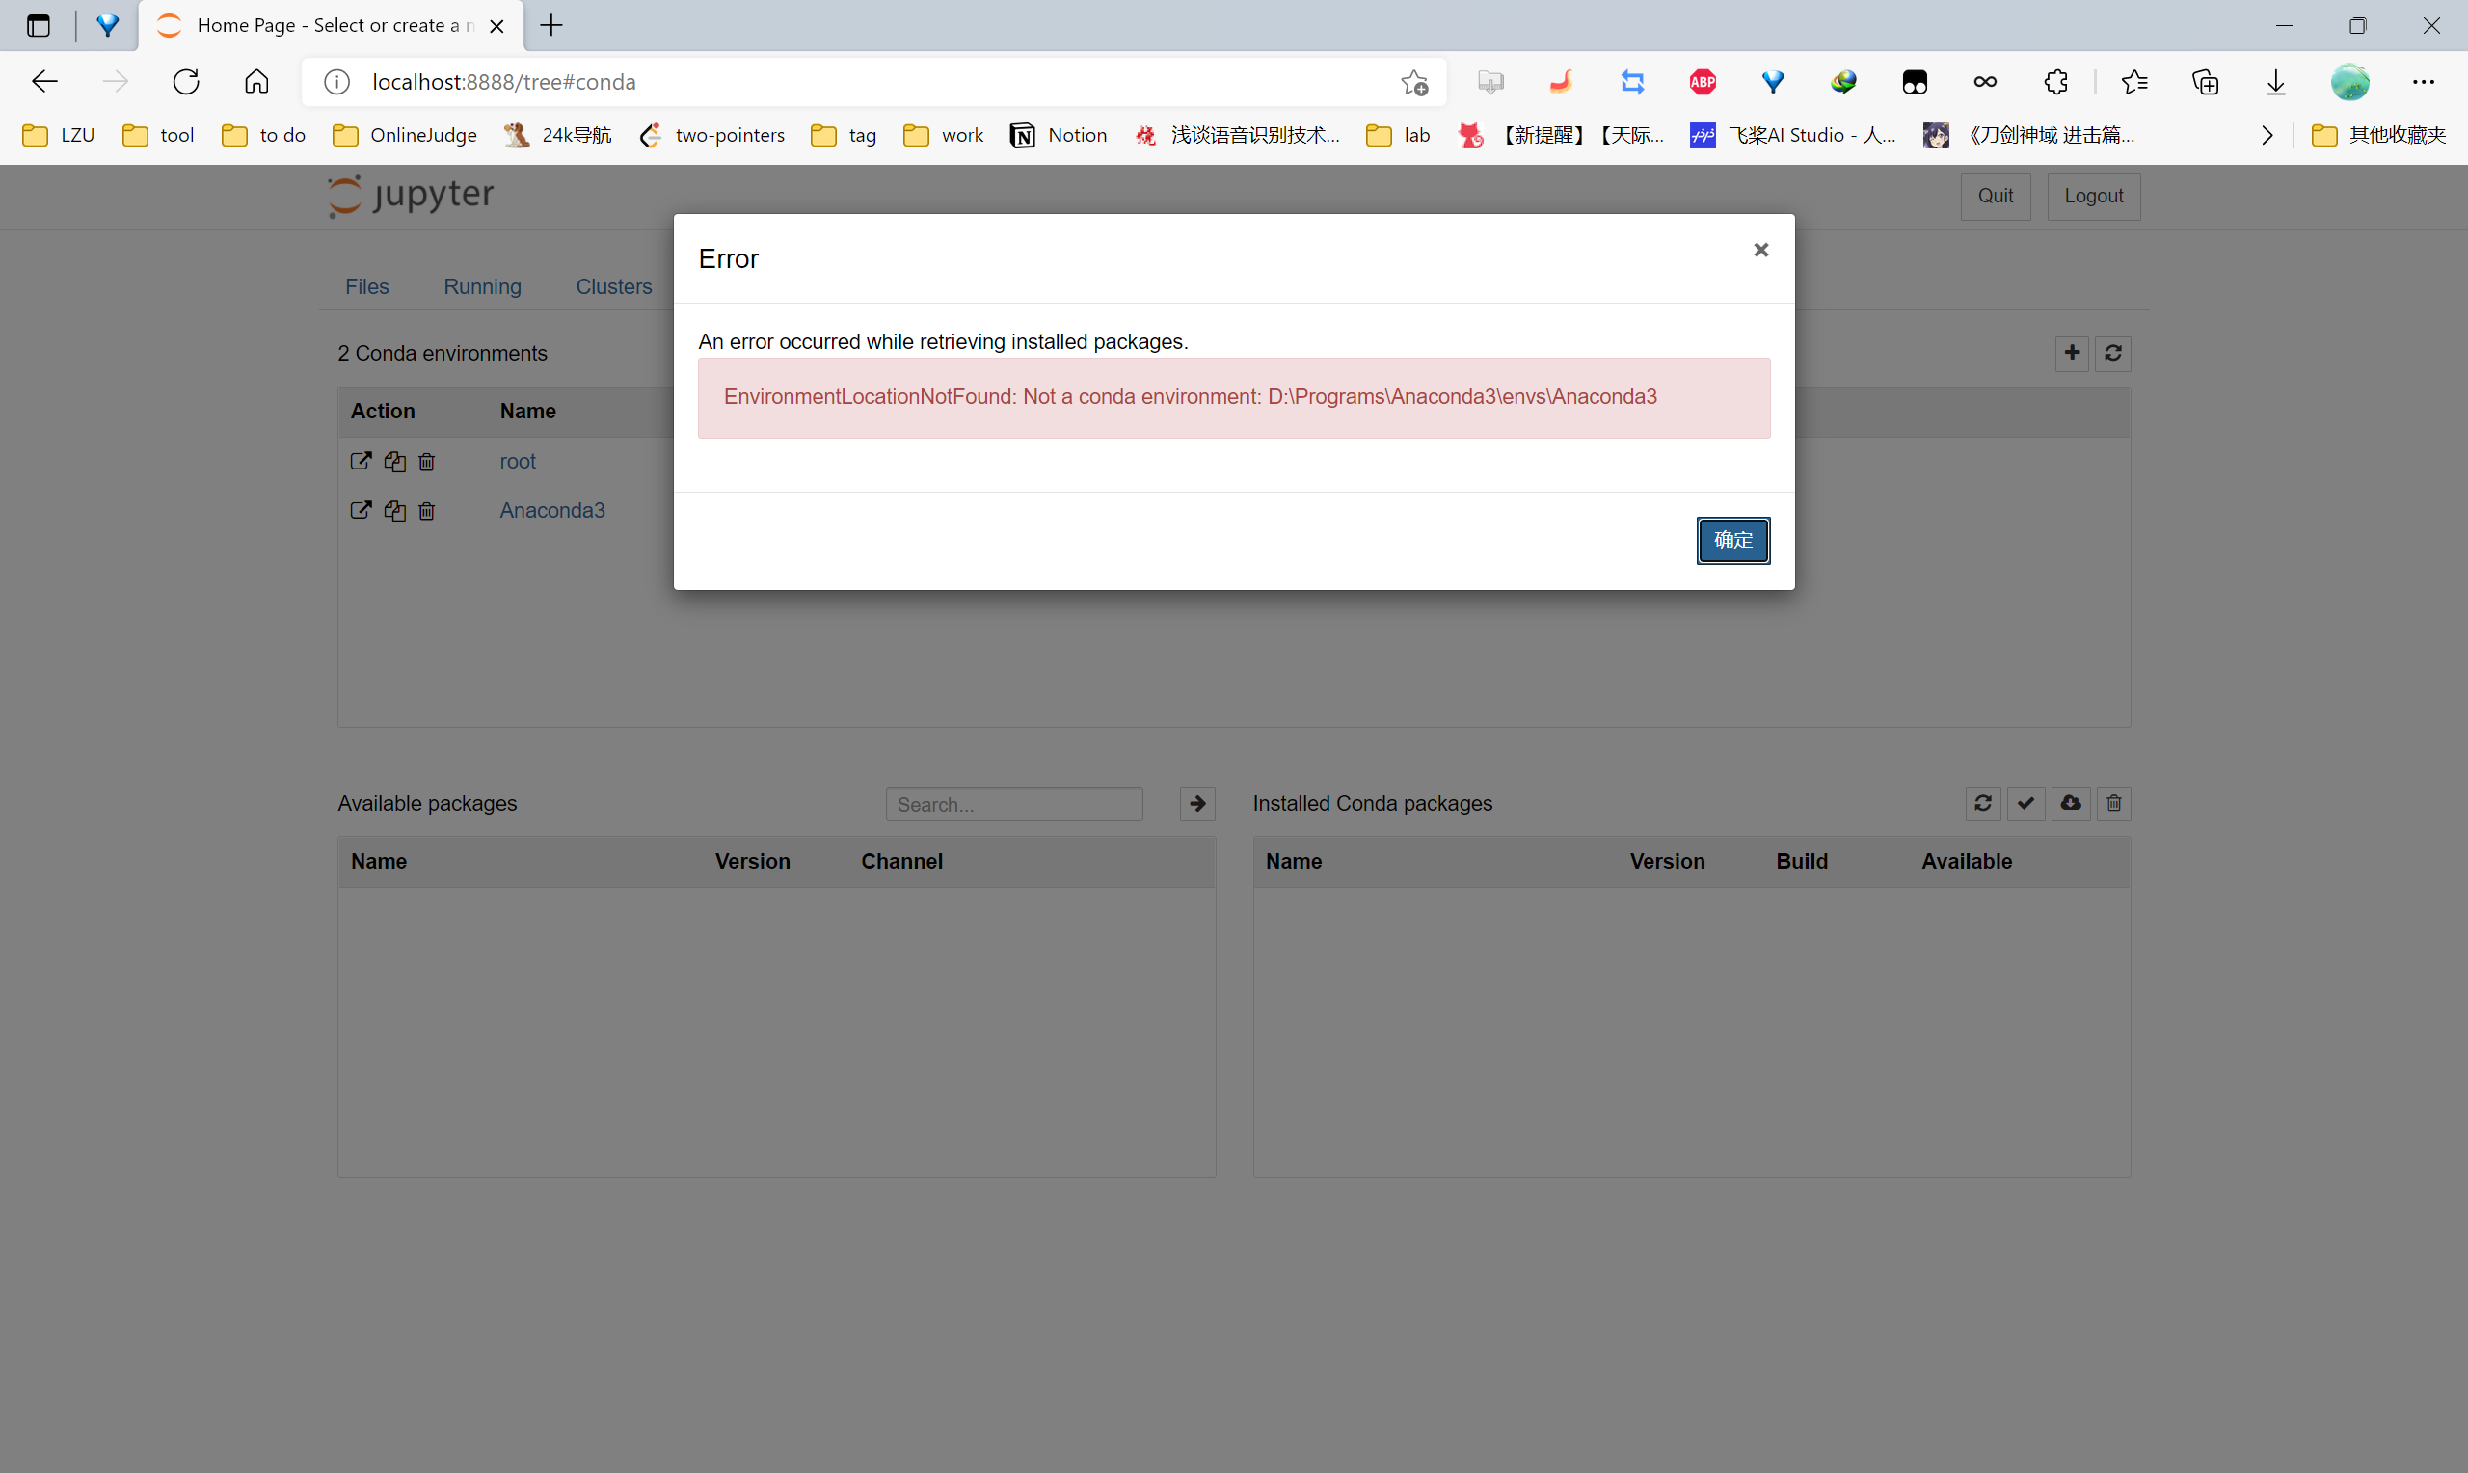Close the Error dialog with X
The height and width of the screenshot is (1473, 2468).
[1760, 250]
